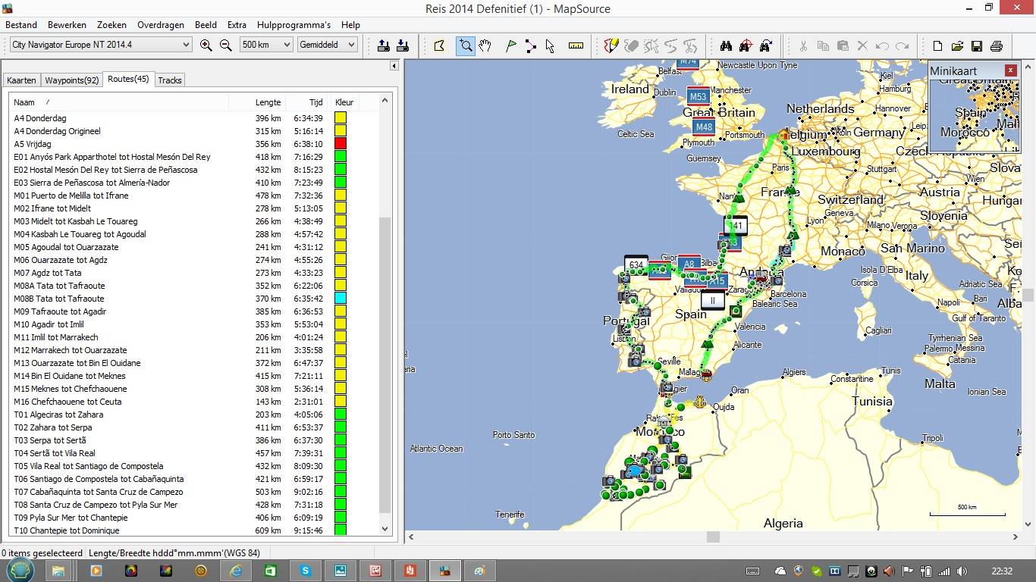The width and height of the screenshot is (1036, 582).
Task: Sort routes by Tijd column header
Action: pos(308,102)
